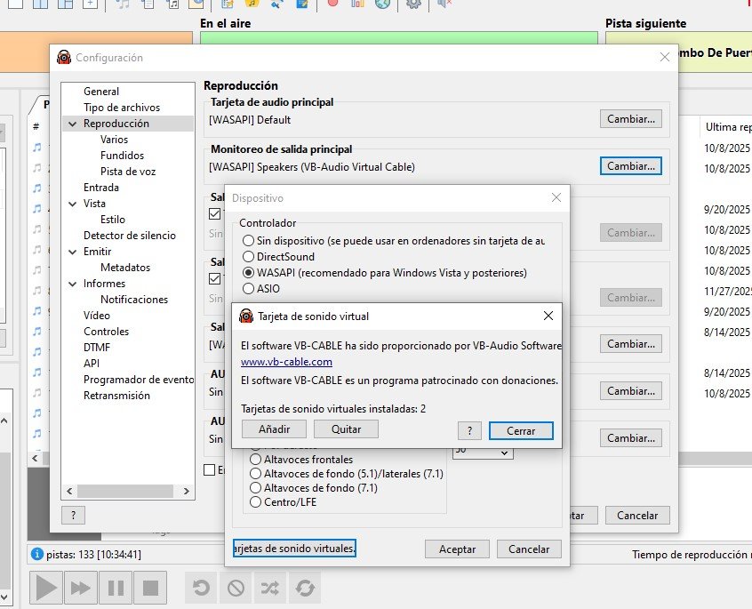The width and height of the screenshot is (752, 609).
Task: Collapse the Emitir tree section
Action: [72, 252]
